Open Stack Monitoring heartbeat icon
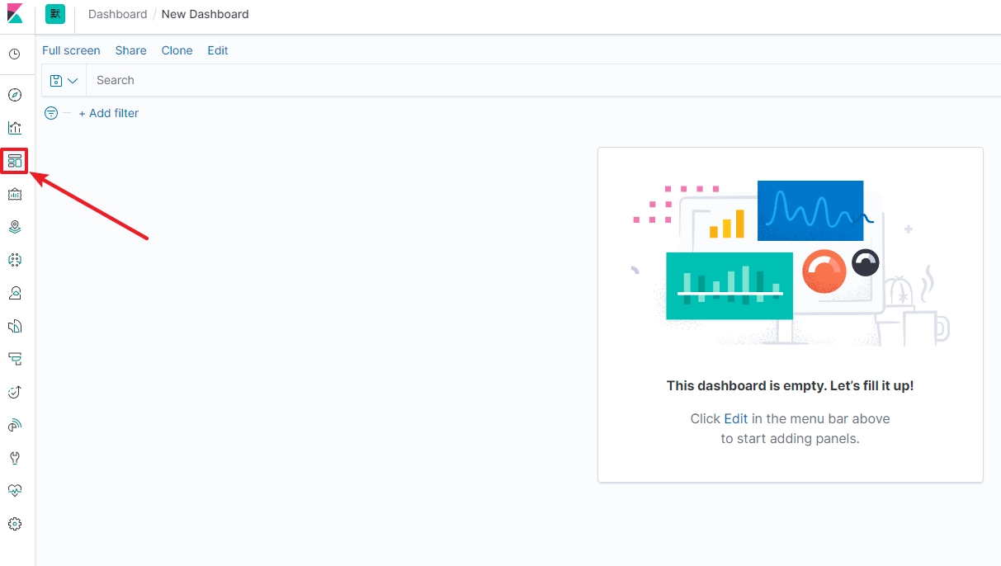 (15, 491)
